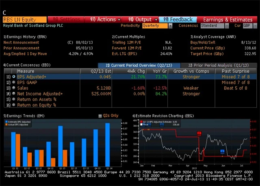The image size is (260, 186).
Task: Click the red event marker on revision chart
Action: click(199, 133)
